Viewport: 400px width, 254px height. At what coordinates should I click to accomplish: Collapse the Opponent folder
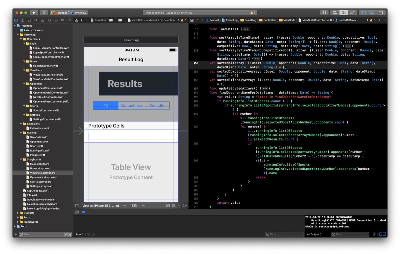tap(25, 84)
